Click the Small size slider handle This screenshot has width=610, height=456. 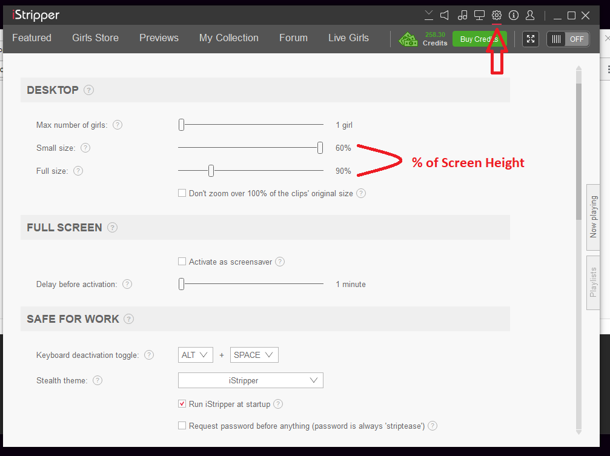click(x=320, y=148)
